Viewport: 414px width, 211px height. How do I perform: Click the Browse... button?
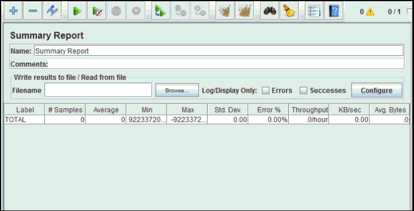click(177, 90)
